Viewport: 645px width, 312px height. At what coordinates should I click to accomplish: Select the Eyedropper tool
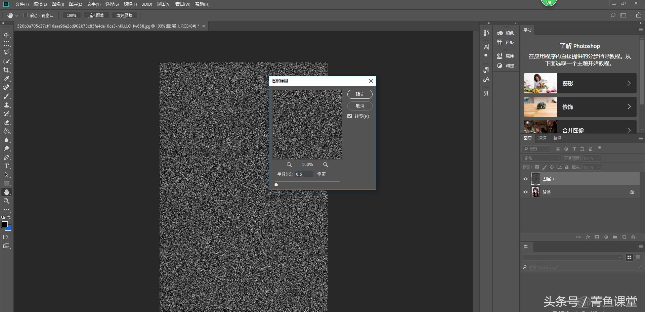(x=6, y=79)
